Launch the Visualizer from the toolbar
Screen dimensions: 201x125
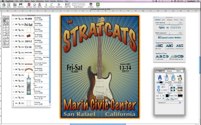(91, 4)
